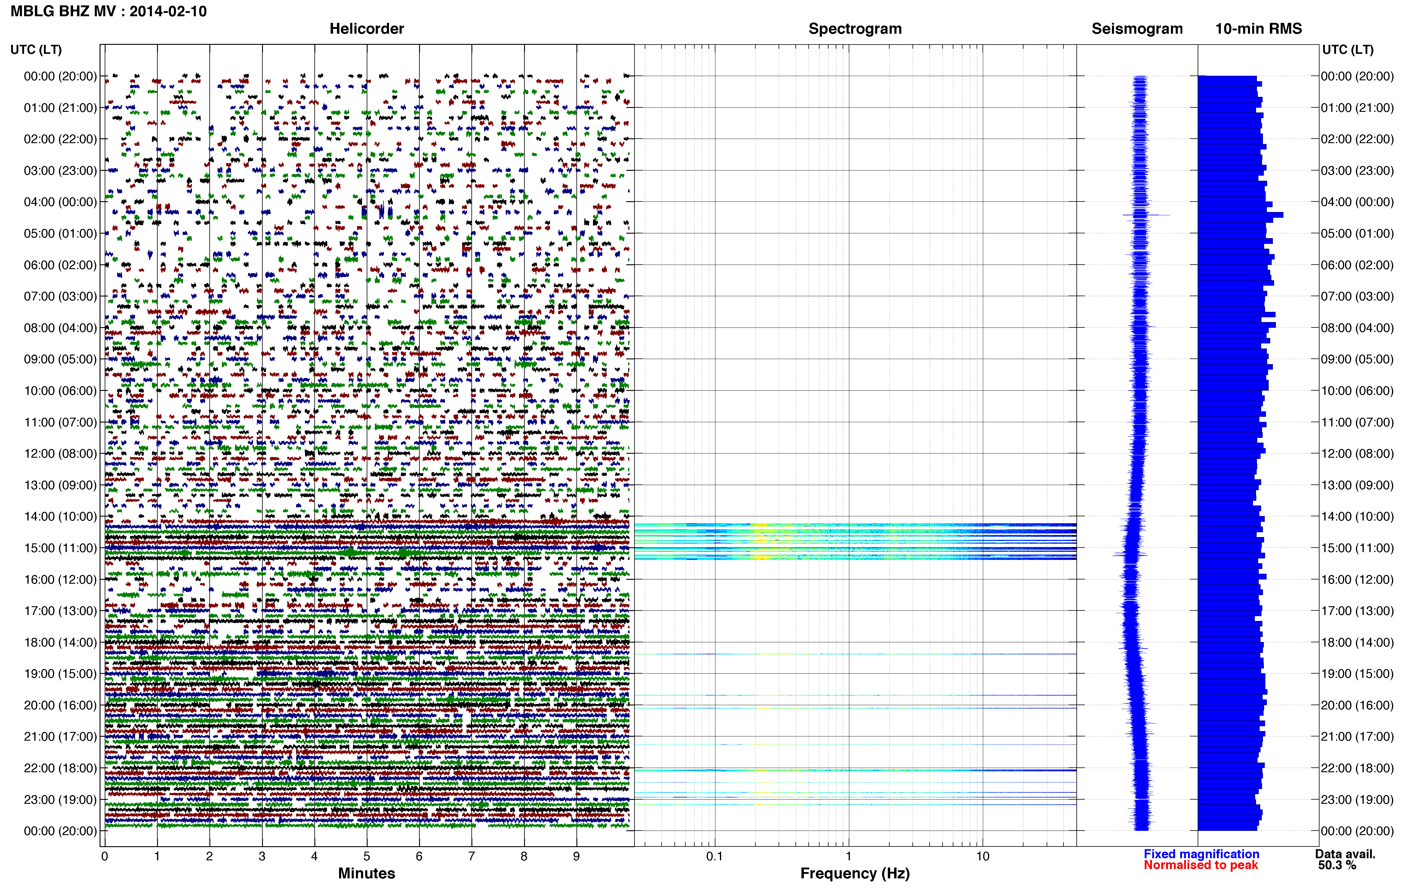Click the seismogram spike after 04:00
1426x891 pixels.
coord(1146,215)
